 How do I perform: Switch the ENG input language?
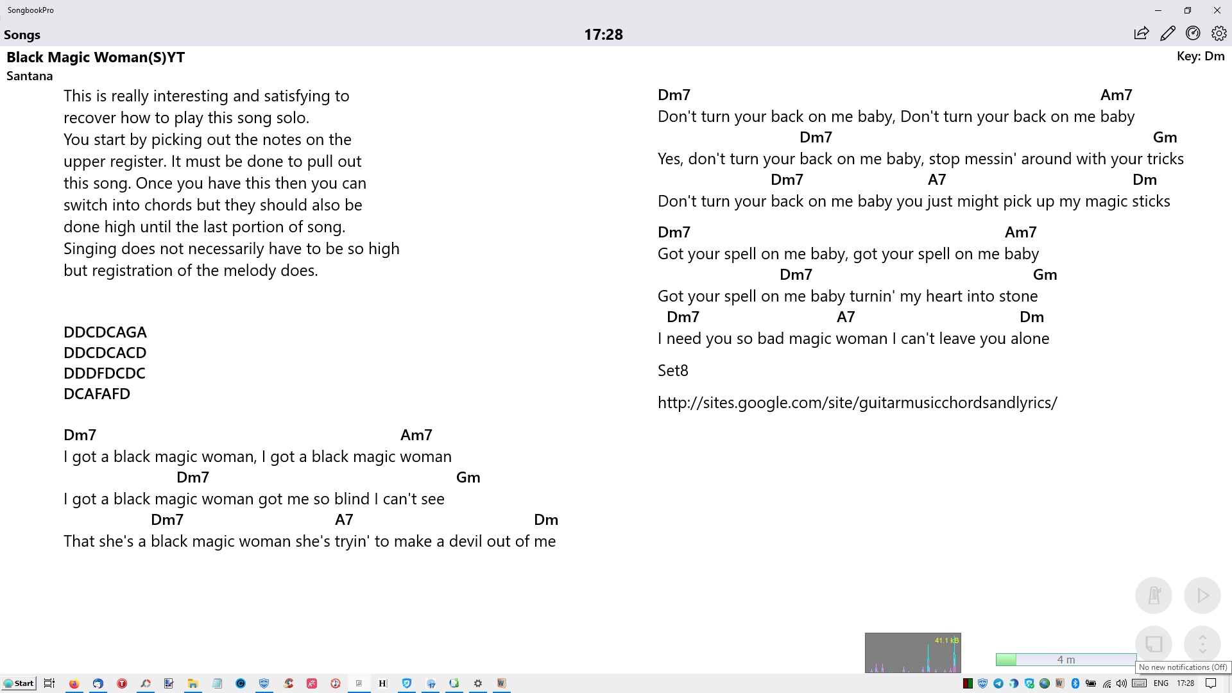coord(1161,683)
